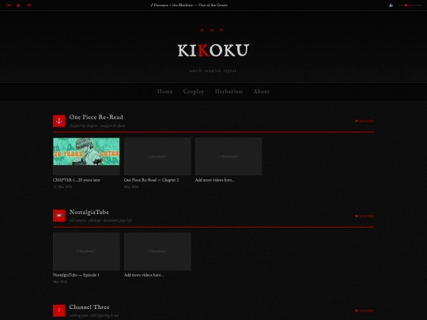
Task: Click 'One Piece Re-Read — Chapter 2' title
Action: coord(151,180)
